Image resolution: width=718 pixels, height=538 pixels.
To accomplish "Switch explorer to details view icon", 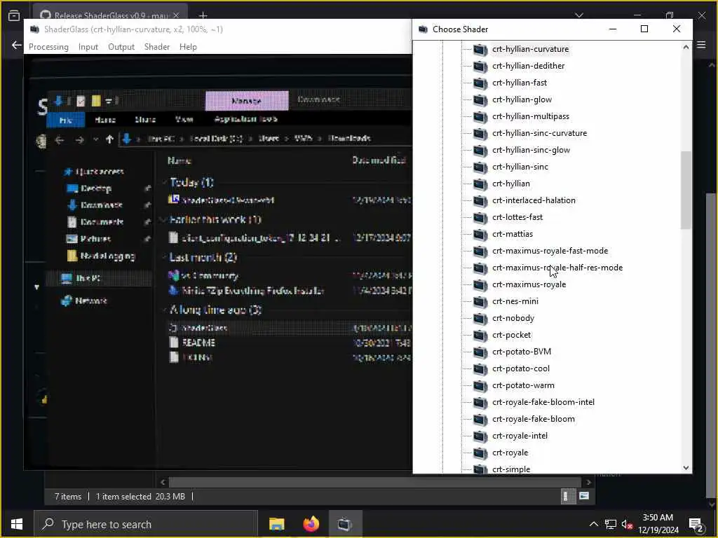I will pyautogui.click(x=567, y=497).
